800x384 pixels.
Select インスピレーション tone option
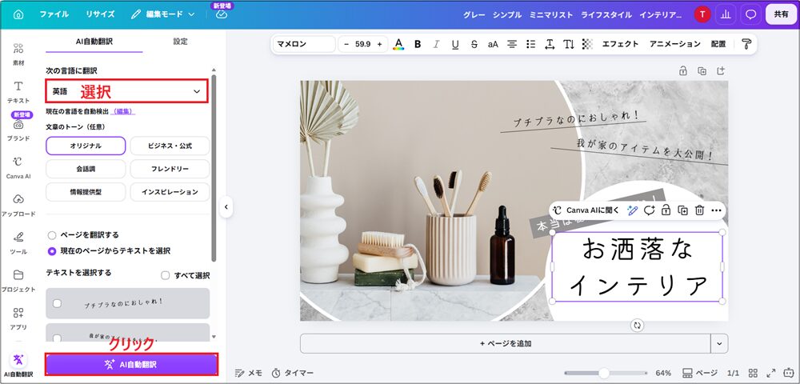click(x=170, y=192)
